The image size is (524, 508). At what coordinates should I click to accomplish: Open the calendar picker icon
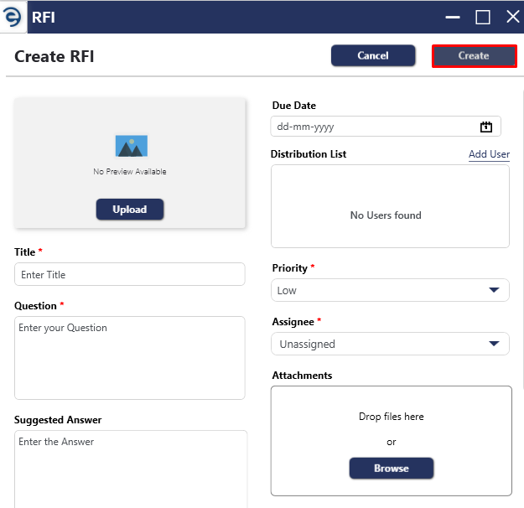[x=486, y=127]
